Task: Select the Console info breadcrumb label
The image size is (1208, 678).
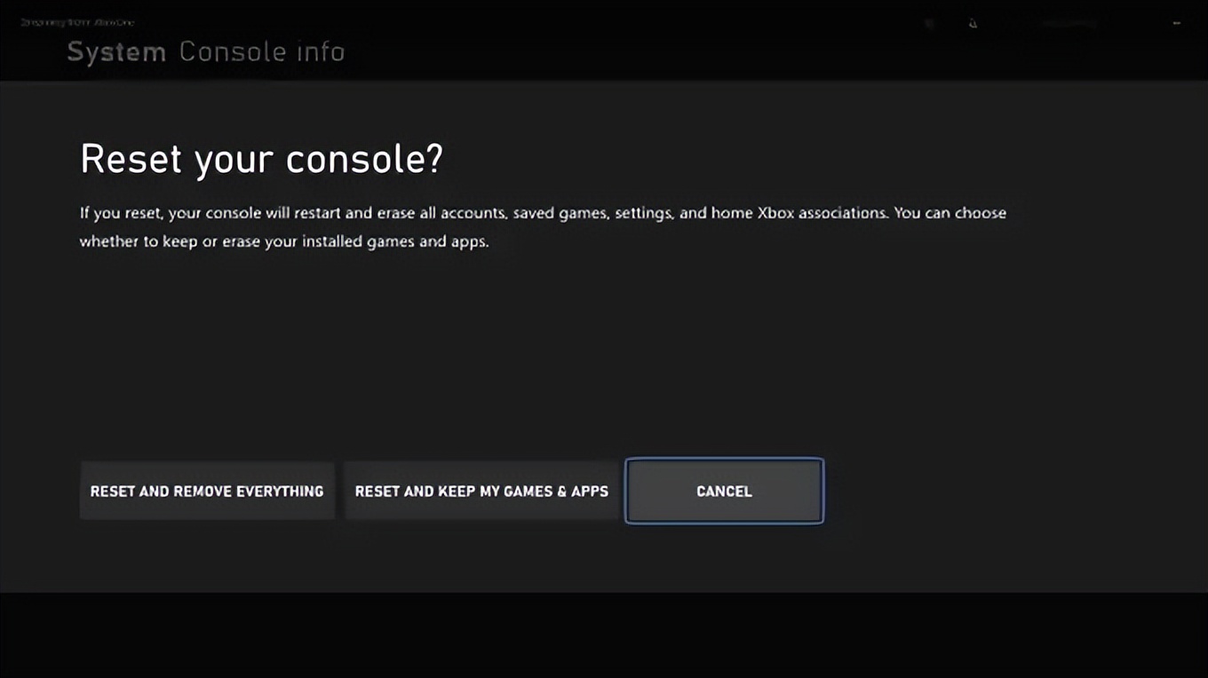Action: (262, 51)
